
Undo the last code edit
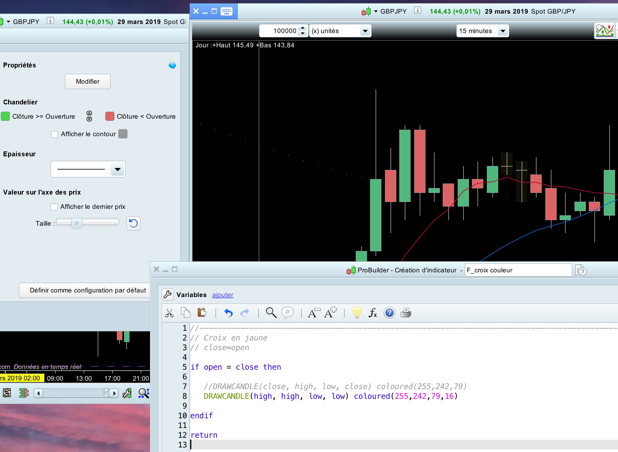[229, 313]
